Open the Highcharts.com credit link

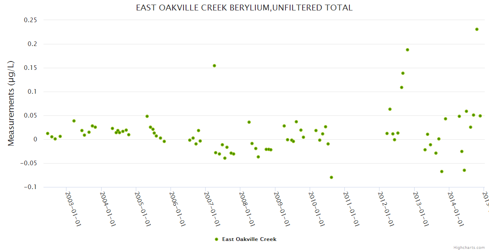469,248
